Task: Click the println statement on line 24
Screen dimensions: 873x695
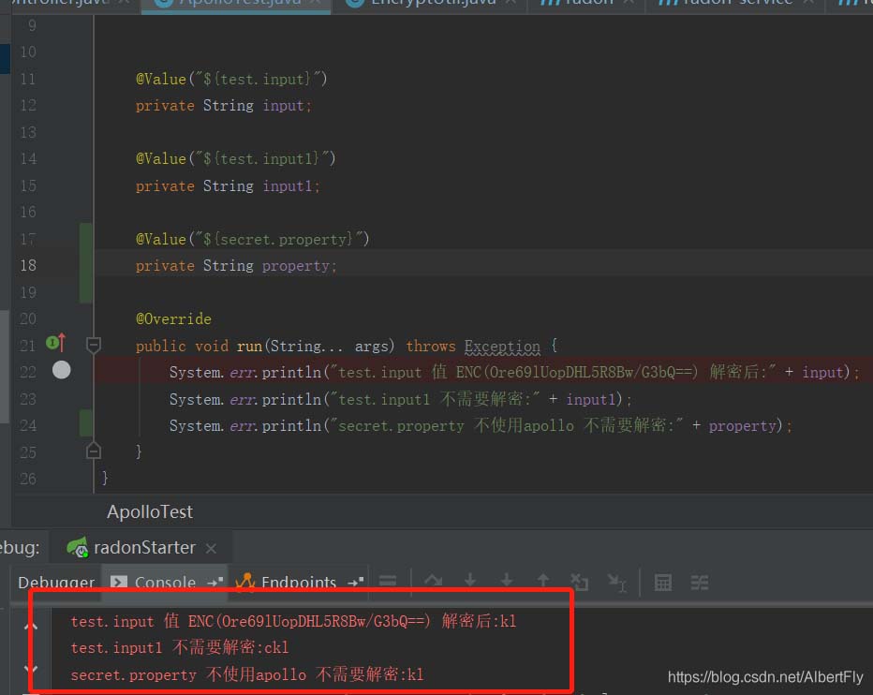Action: pos(481,426)
